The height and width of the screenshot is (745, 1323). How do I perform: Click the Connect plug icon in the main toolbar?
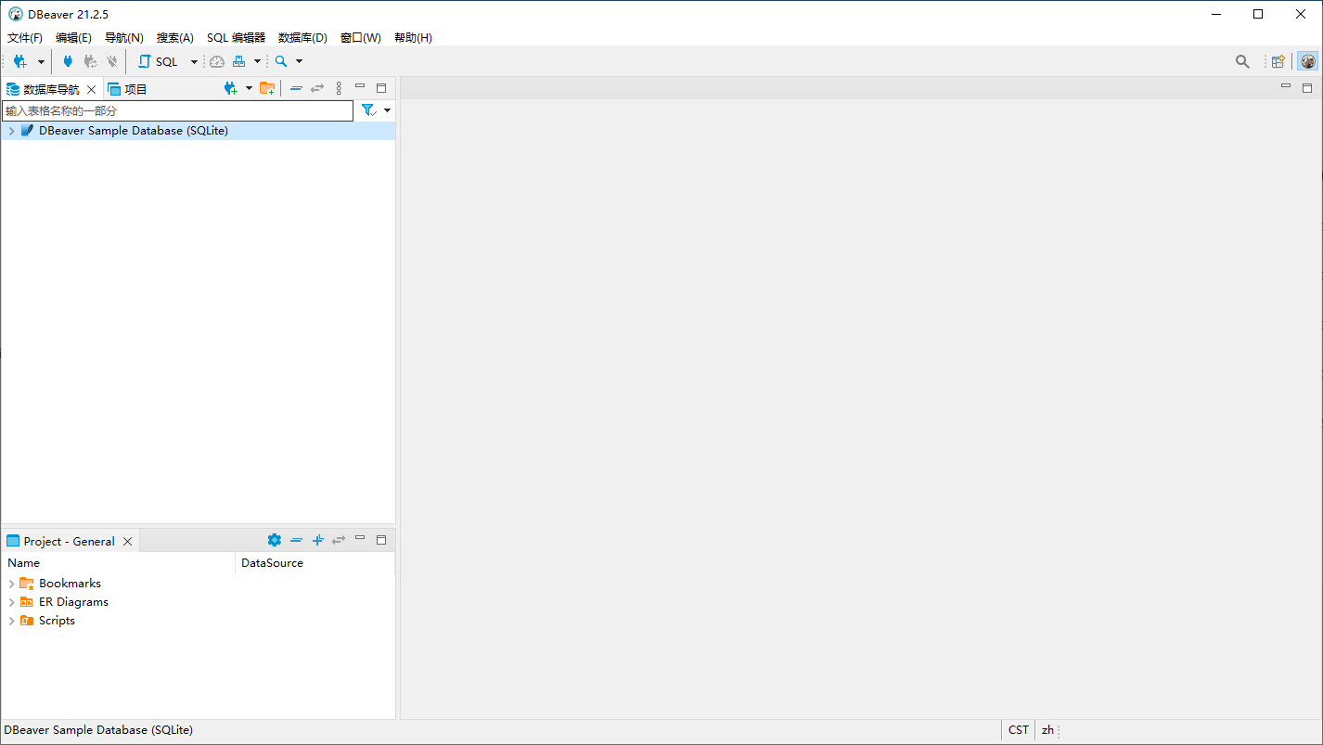coord(68,61)
